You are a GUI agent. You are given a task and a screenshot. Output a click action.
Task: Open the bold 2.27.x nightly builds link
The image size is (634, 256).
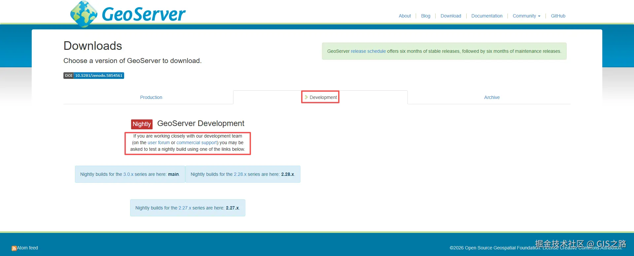(232, 208)
